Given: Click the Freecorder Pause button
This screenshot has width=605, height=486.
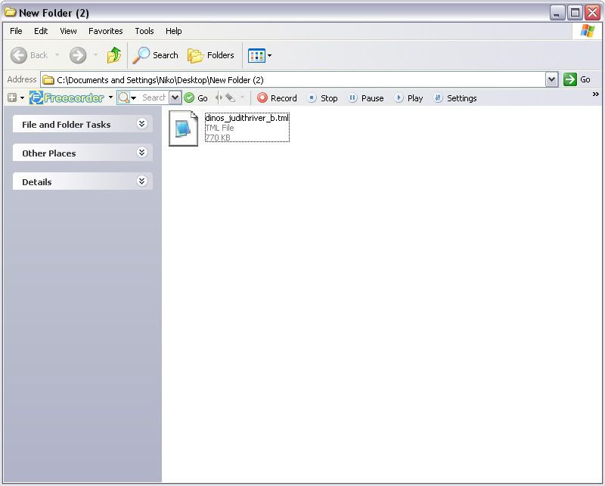Looking at the screenshot, I should 366,98.
